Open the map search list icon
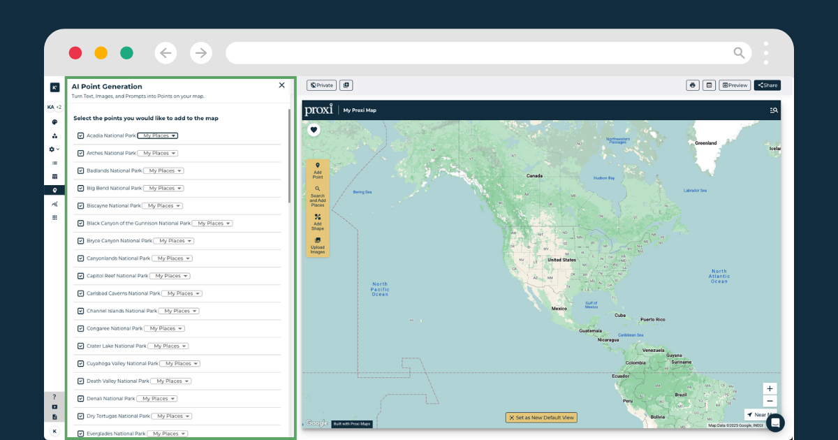 pos(773,110)
